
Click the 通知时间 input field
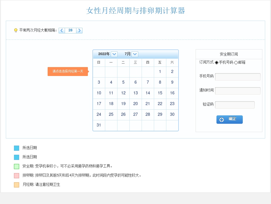point(238,91)
